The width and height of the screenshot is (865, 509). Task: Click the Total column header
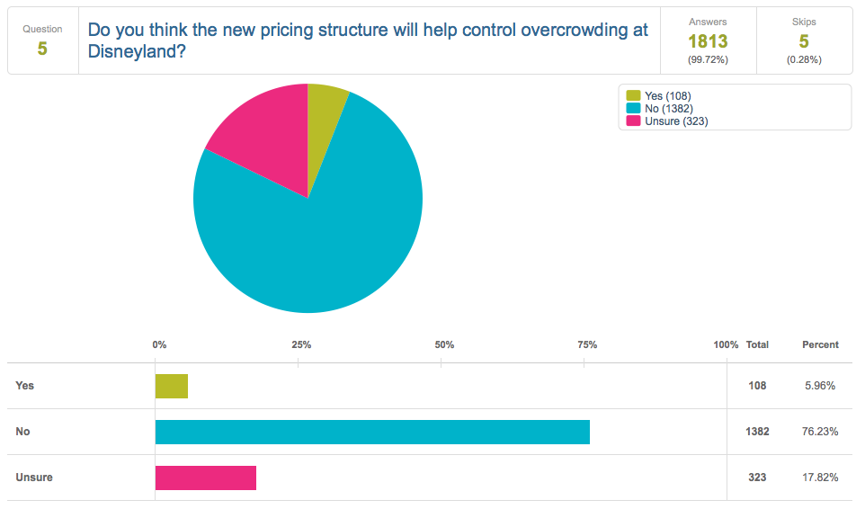click(x=757, y=344)
